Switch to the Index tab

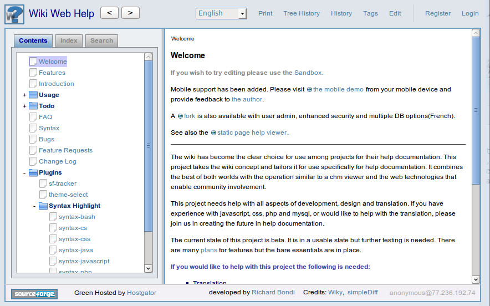coord(69,40)
